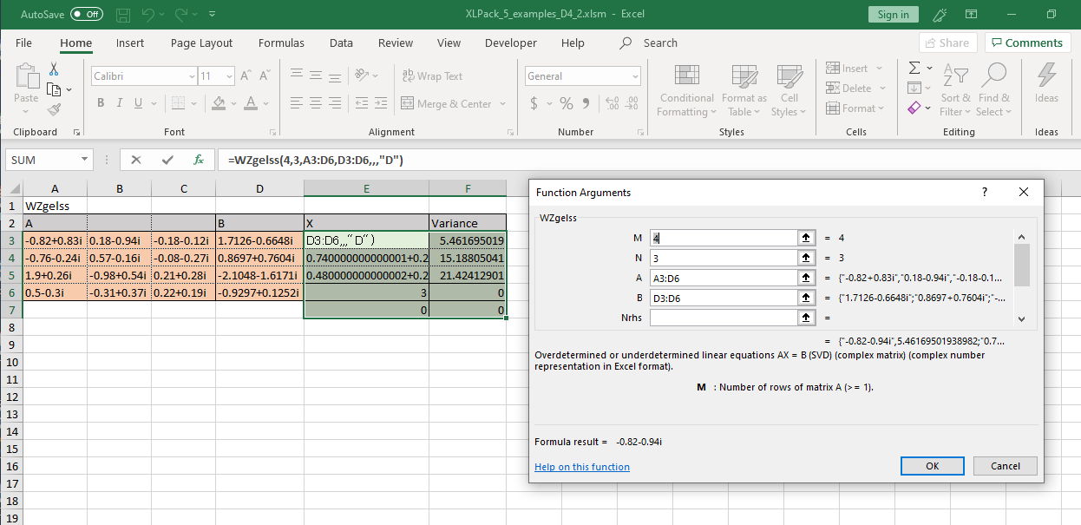
Task: Switch to the Data tab
Action: click(x=341, y=43)
